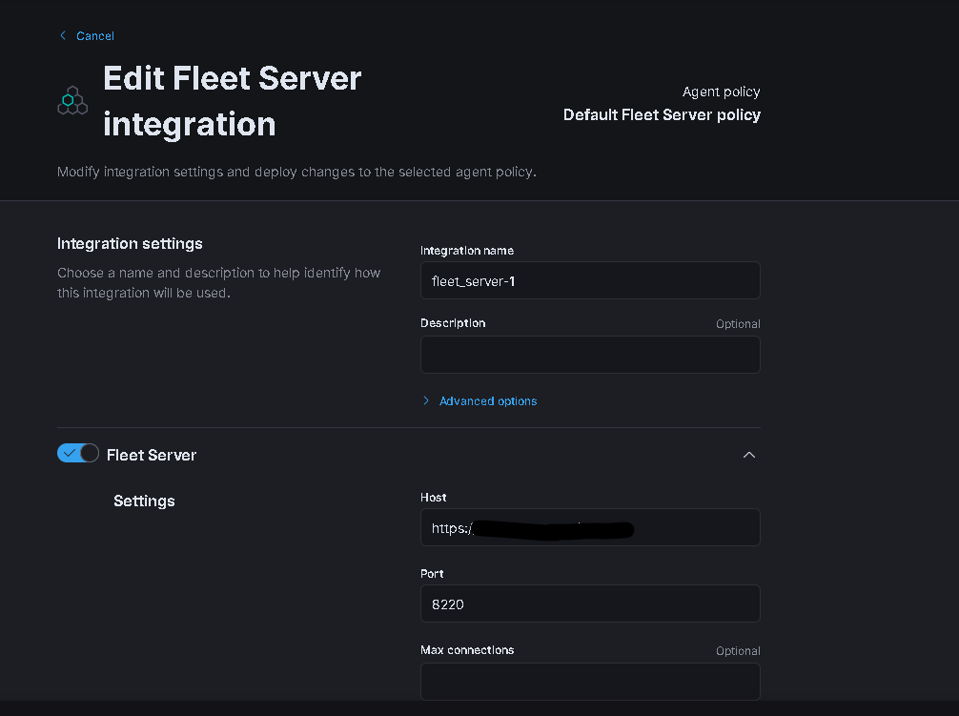This screenshot has height=716, width=959.
Task: Click the Agent policy label
Action: 721,92
